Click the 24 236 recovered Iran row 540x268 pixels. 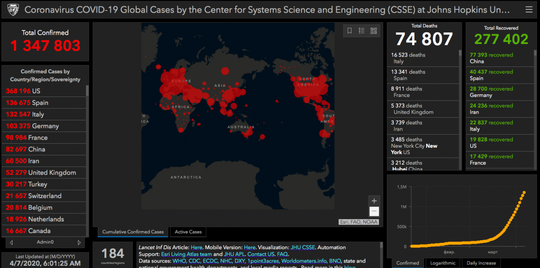(x=500, y=109)
